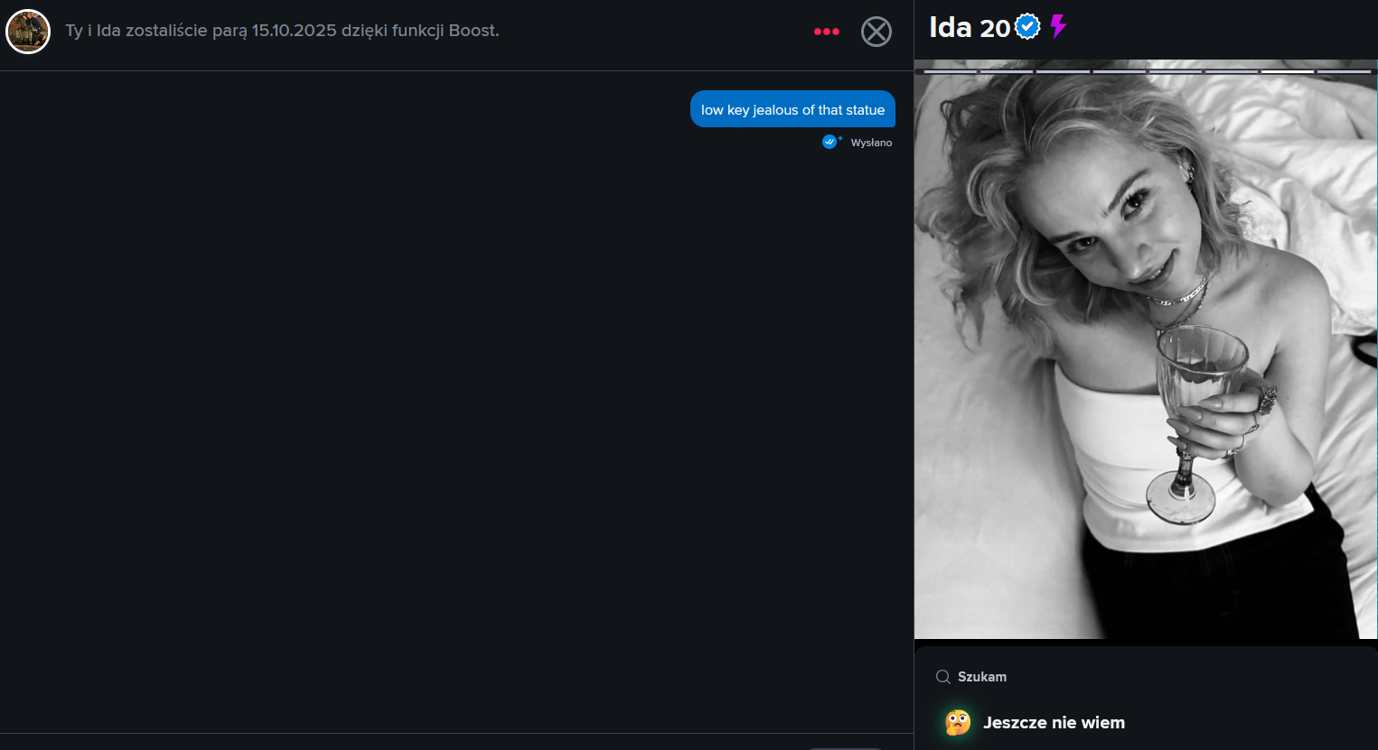
Task: Click the magnifier icon next to Szukam
Action: [942, 677]
